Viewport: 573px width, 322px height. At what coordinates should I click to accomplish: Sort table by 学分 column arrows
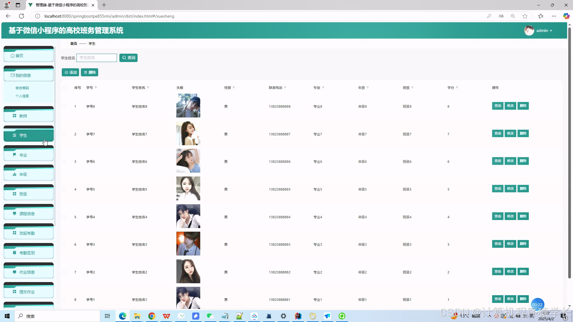(x=457, y=87)
